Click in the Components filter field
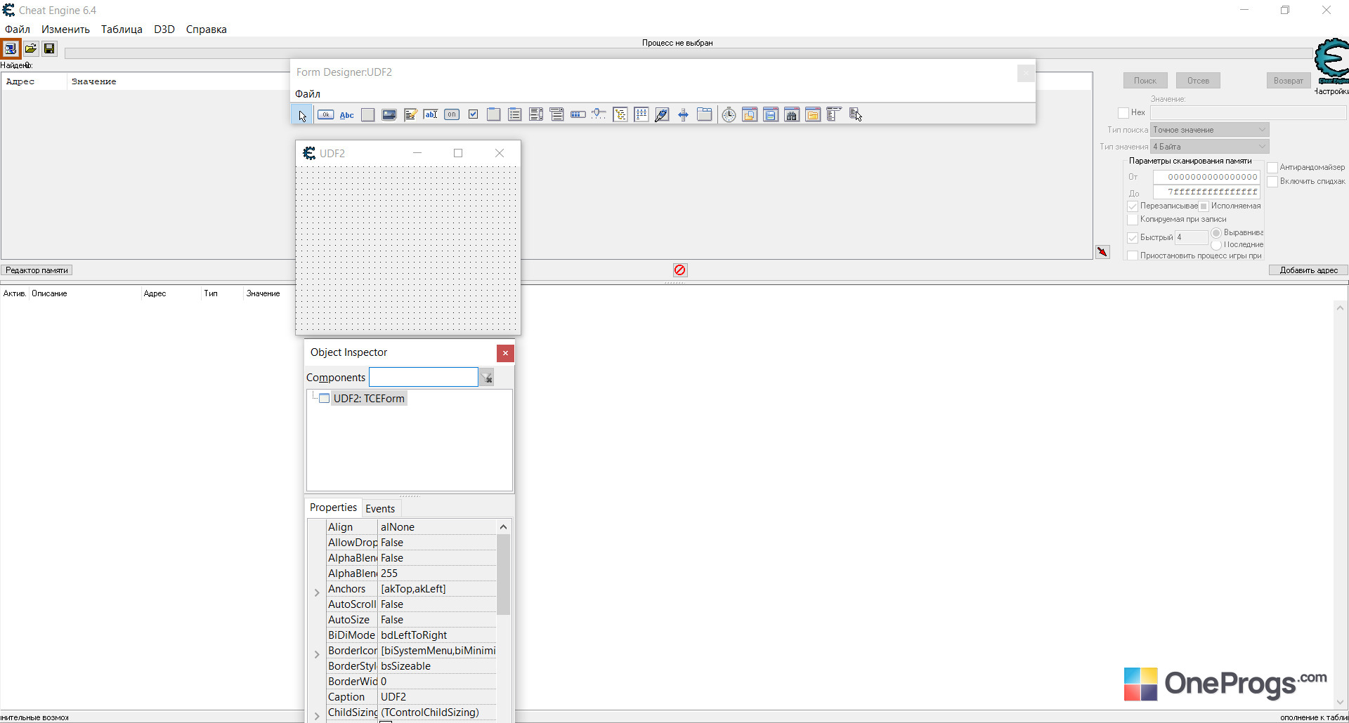Screen dimensions: 1349x723 coord(424,377)
